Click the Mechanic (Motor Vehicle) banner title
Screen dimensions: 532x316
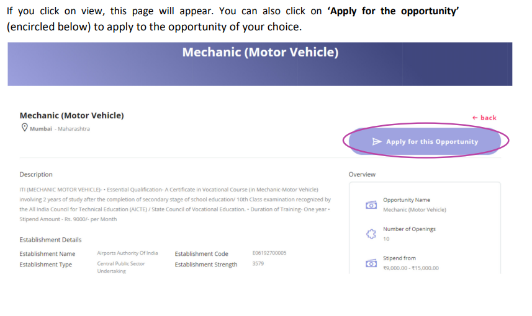[x=260, y=52]
